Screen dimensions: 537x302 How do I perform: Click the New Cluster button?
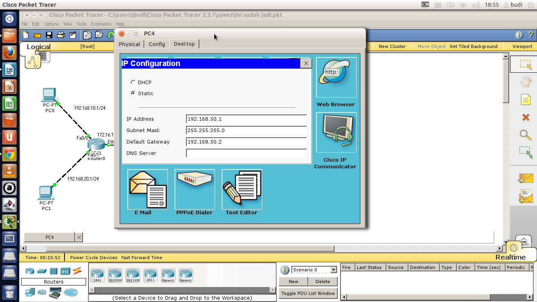point(392,46)
